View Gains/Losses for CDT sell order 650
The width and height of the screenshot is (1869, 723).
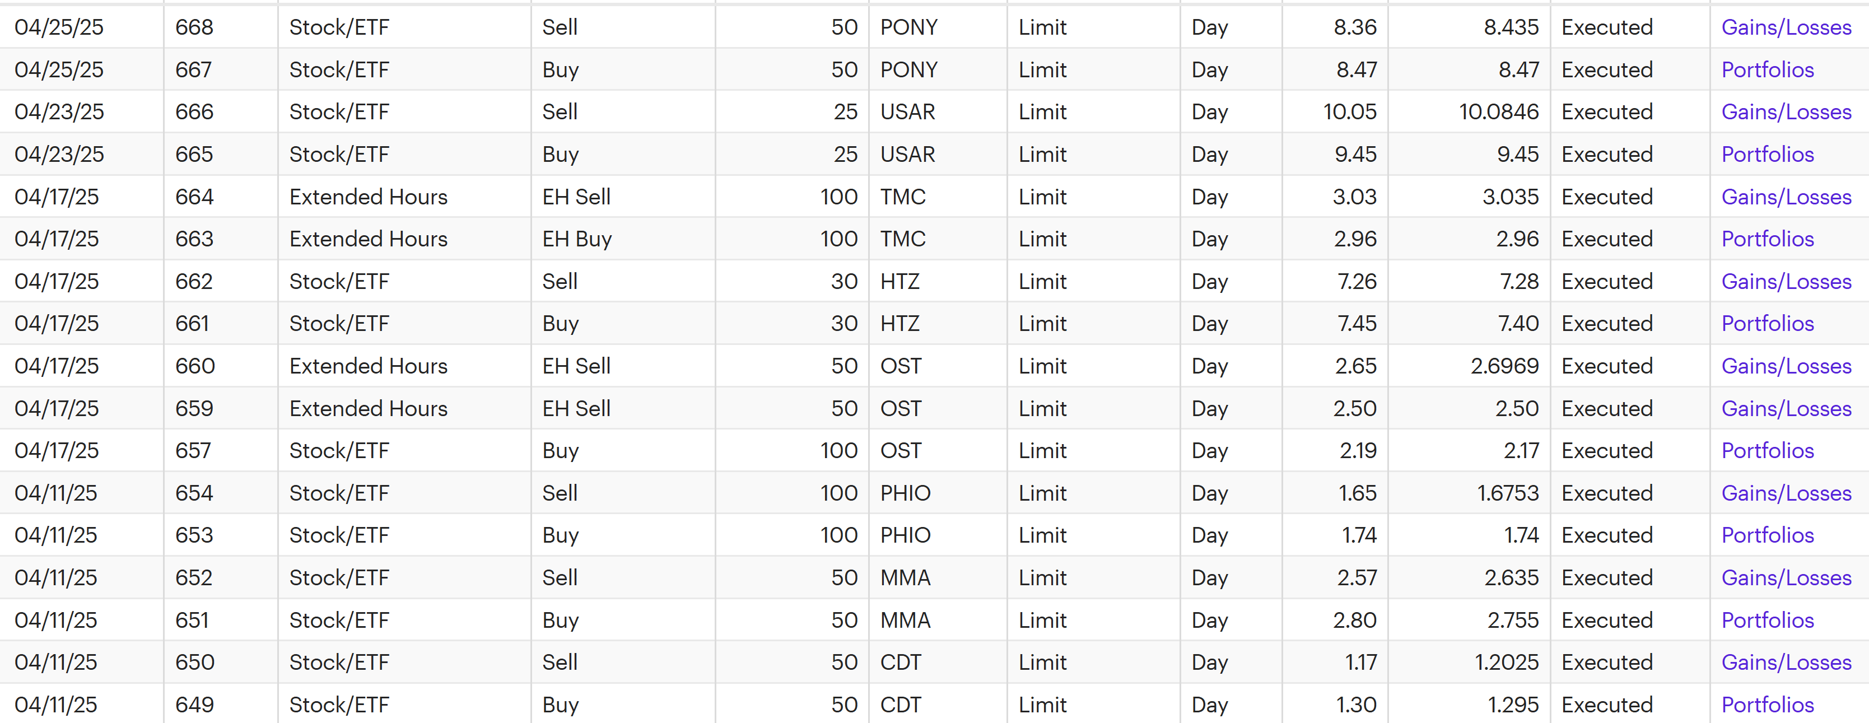1786,662
